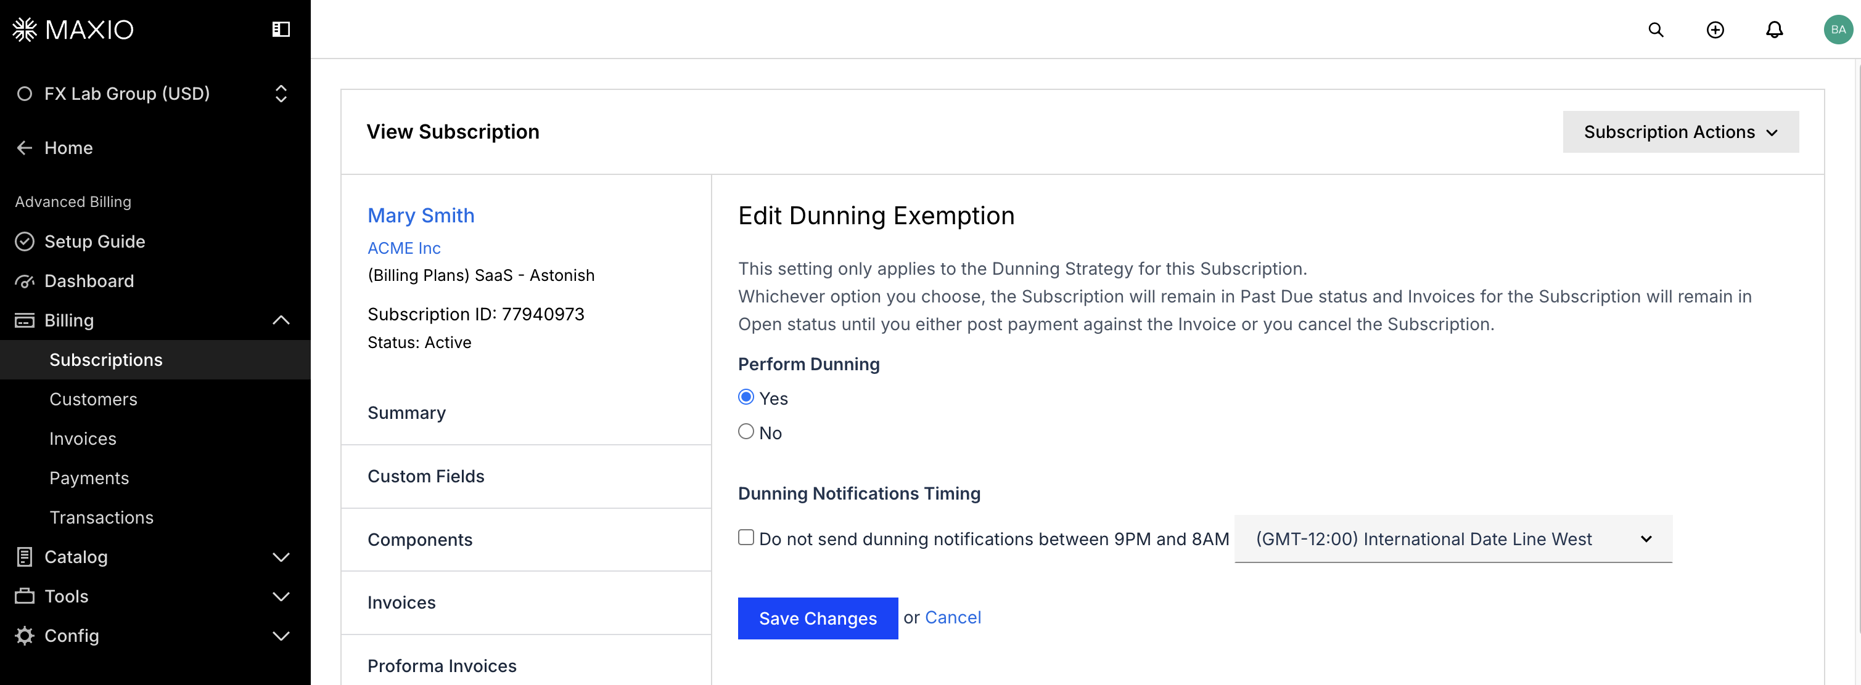The height and width of the screenshot is (685, 1861).
Task: Click the circle icon beside FX Lab Group
Action: (25, 94)
